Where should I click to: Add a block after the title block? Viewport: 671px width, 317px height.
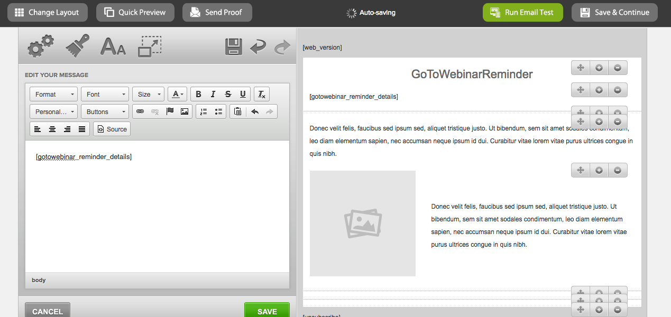tap(599, 68)
